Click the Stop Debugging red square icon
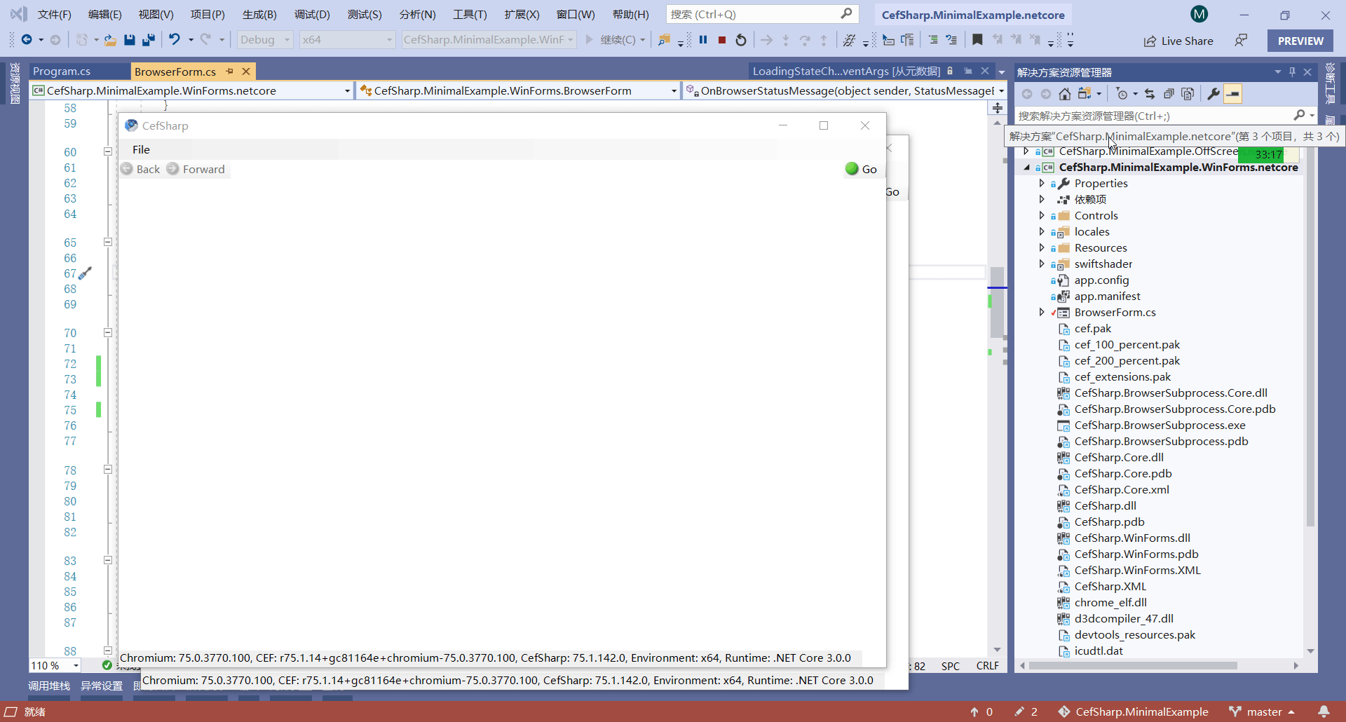The width and height of the screenshot is (1346, 722). click(x=722, y=39)
